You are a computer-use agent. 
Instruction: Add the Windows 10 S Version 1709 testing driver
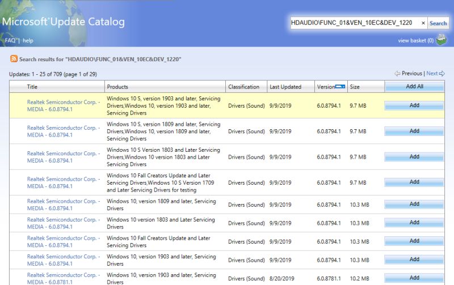(414, 182)
